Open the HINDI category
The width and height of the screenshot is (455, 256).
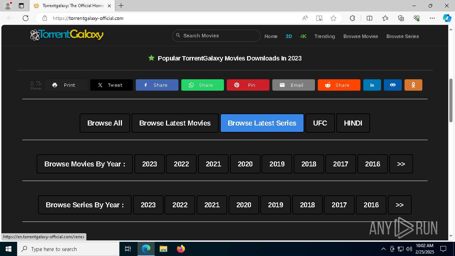pos(353,123)
